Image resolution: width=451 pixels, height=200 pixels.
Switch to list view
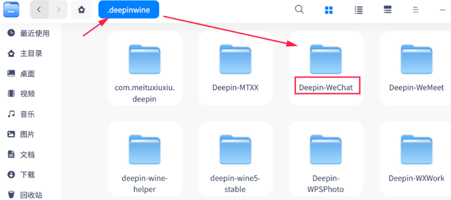(x=358, y=10)
